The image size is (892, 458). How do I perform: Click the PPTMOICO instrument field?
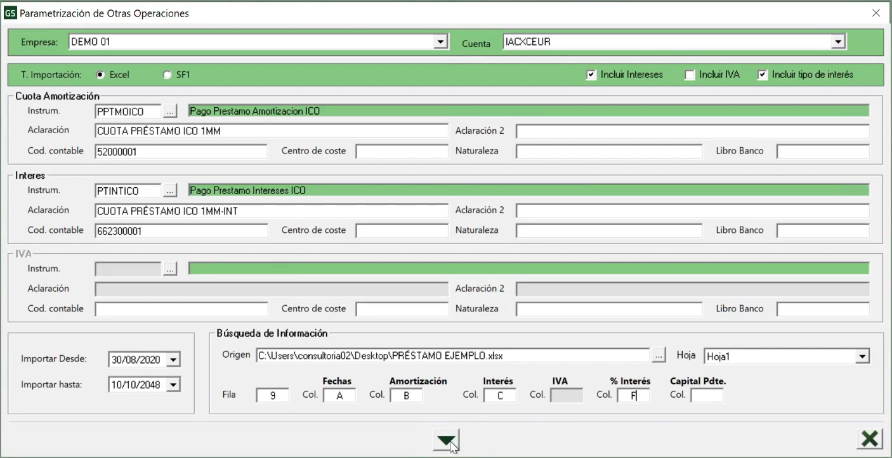(128, 111)
